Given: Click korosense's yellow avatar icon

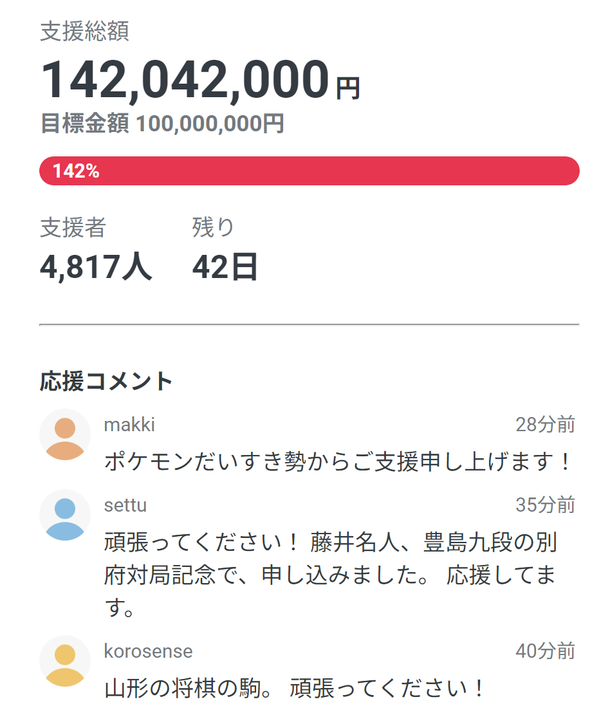Looking at the screenshot, I should pyautogui.click(x=65, y=661).
